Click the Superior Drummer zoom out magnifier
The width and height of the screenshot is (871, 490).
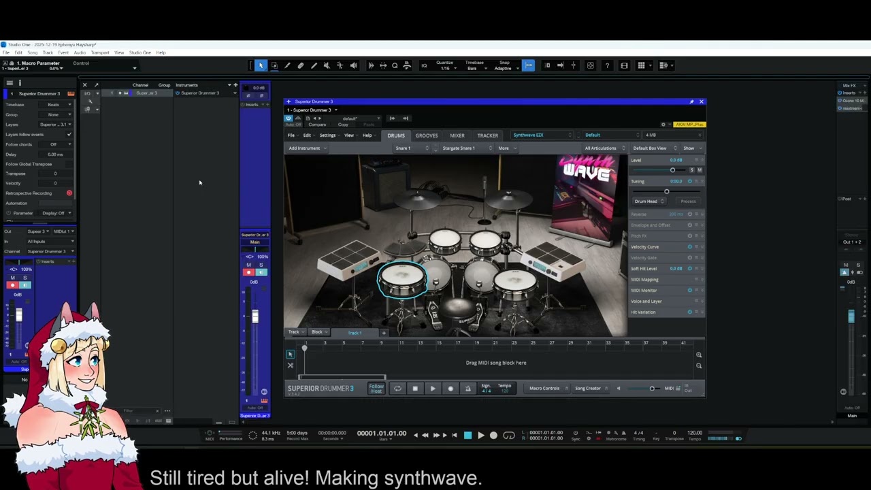[x=699, y=365]
